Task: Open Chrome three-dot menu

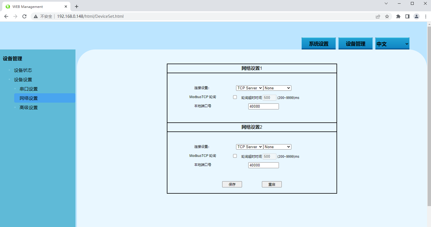Action: tap(426, 16)
